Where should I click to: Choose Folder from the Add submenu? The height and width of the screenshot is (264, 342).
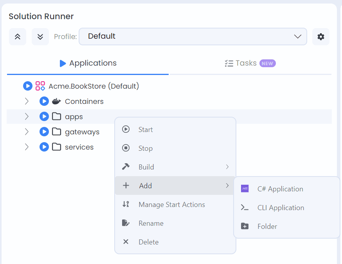click(268, 226)
